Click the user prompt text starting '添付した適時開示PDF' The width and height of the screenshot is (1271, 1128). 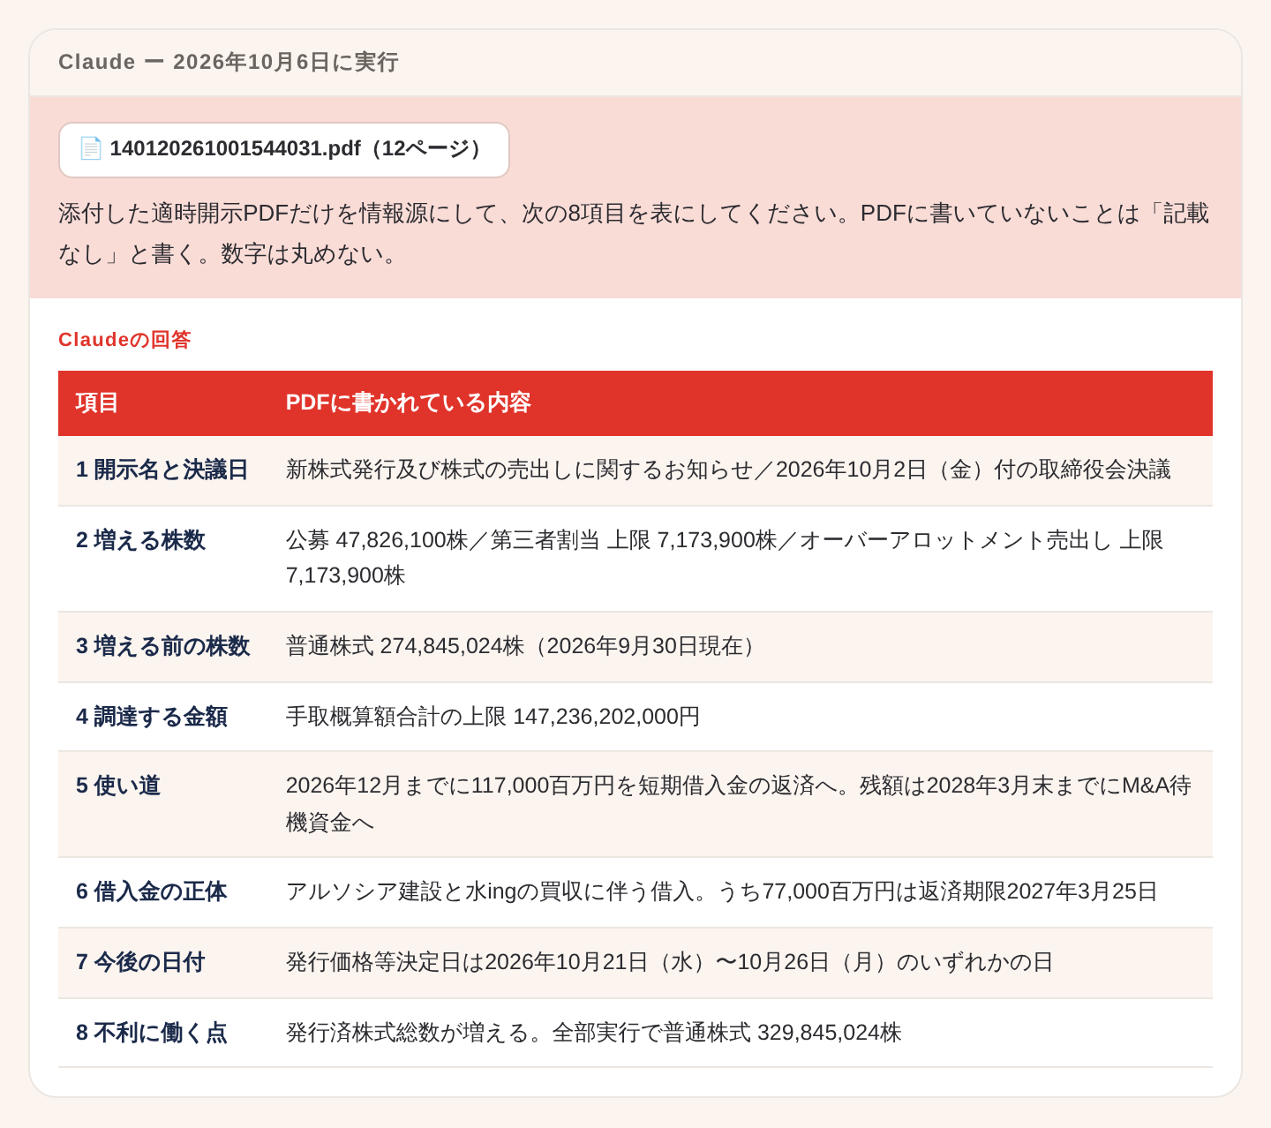pos(634,234)
